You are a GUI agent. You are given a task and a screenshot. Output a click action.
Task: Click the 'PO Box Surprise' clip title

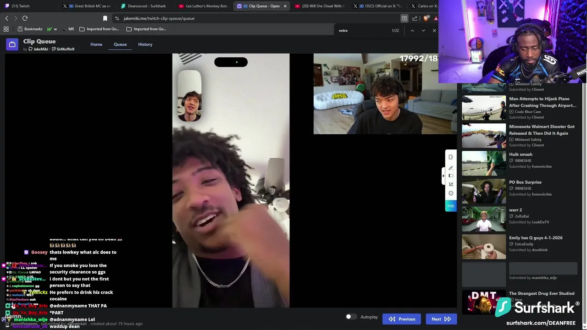click(525, 182)
